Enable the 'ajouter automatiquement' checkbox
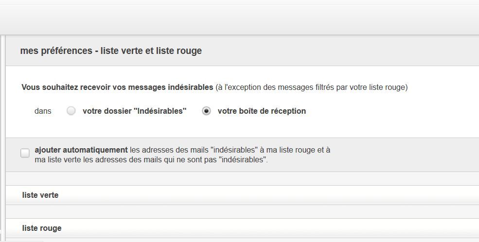This screenshot has height=242, width=479. coord(25,154)
